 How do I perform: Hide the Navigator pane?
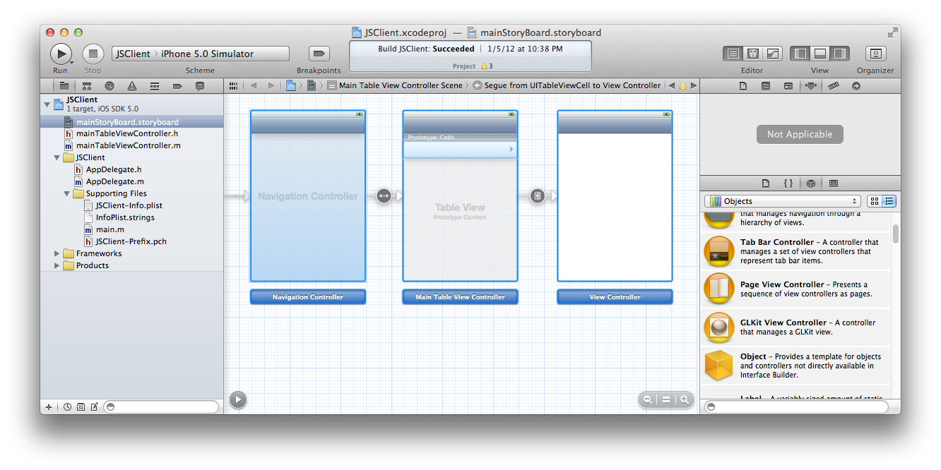coord(801,54)
